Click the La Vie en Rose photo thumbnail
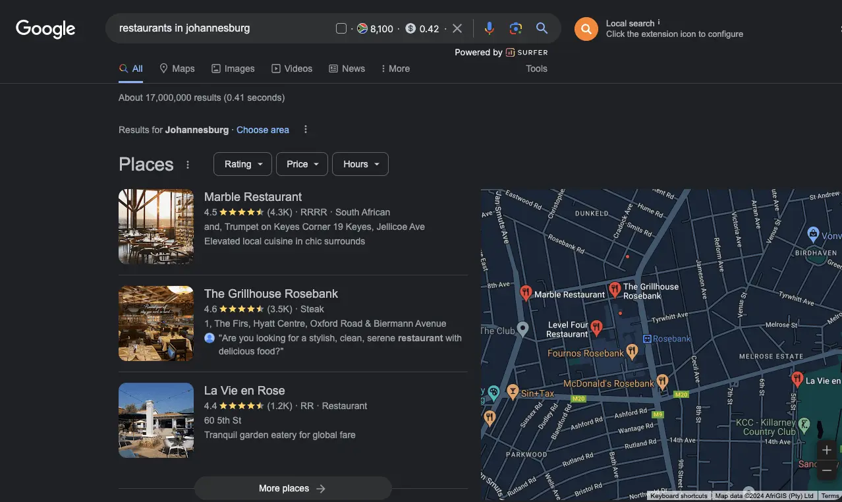842x502 pixels. click(x=156, y=420)
